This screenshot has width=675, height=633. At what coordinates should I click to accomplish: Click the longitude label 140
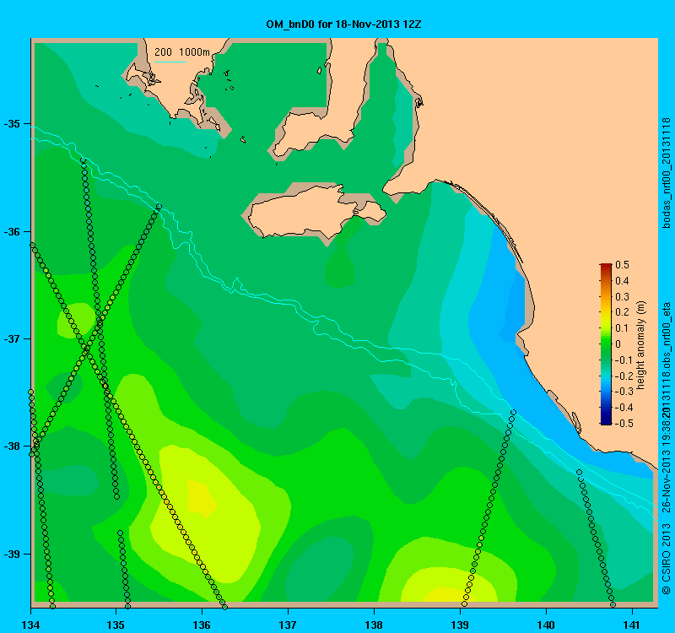[x=546, y=625]
